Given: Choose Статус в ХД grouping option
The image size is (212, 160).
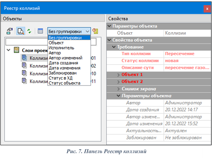Looking at the screenshot, I should coord(69,78).
